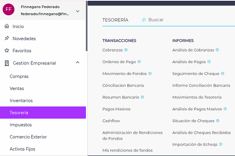Click the Gestión Empresarial building icon
235x156 pixels.
click(6, 63)
